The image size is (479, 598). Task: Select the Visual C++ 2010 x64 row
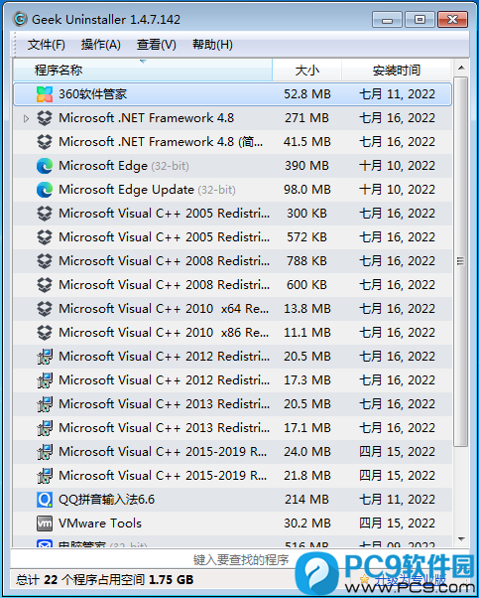[x=233, y=309]
